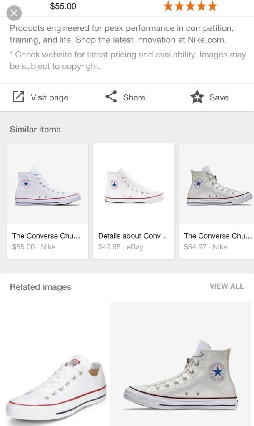Select the $55.00 Nike Converse listing title
Screen dimensions: 254x426
pos(46,236)
